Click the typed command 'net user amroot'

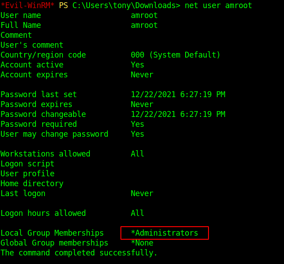(x=218, y=5)
